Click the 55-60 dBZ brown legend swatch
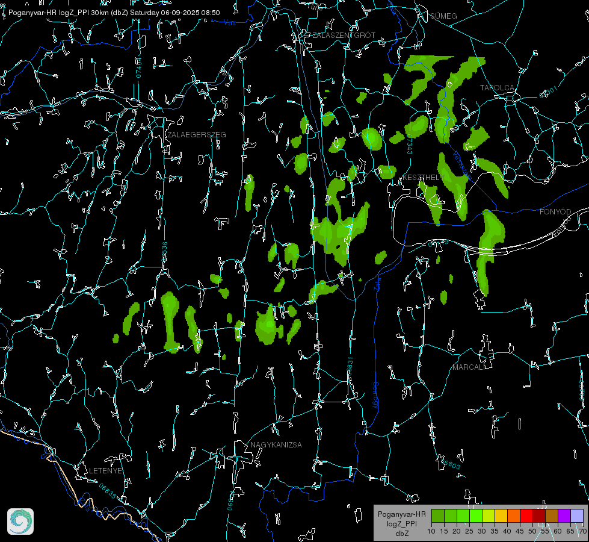Screen dimensions: 589x542 pyautogui.click(x=552, y=516)
